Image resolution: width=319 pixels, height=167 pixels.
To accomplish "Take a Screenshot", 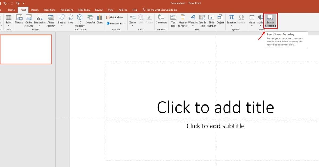I will tap(40, 20).
